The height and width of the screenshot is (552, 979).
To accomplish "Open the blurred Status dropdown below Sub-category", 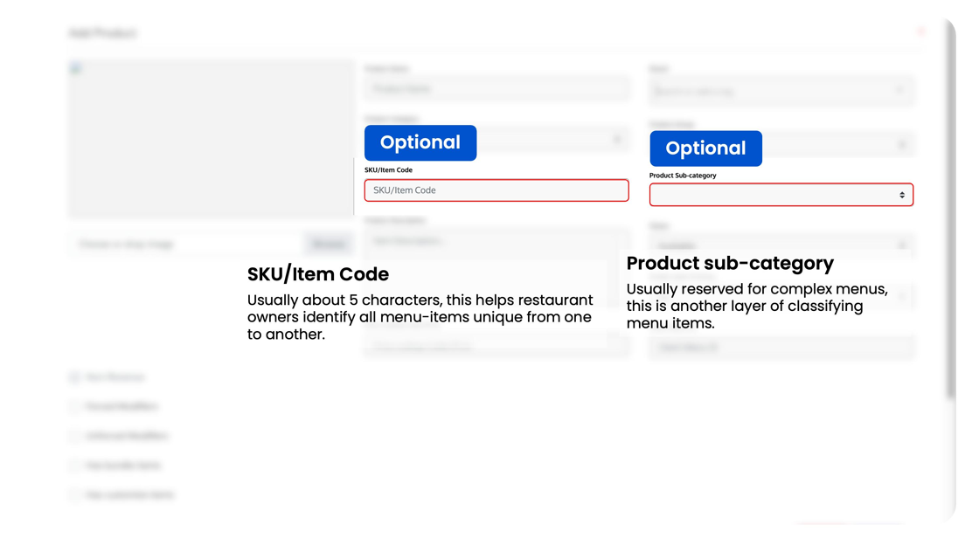I will [x=781, y=245].
